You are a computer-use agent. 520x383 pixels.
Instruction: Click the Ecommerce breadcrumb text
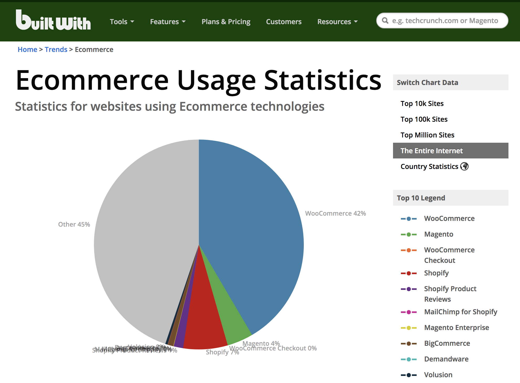click(x=94, y=50)
